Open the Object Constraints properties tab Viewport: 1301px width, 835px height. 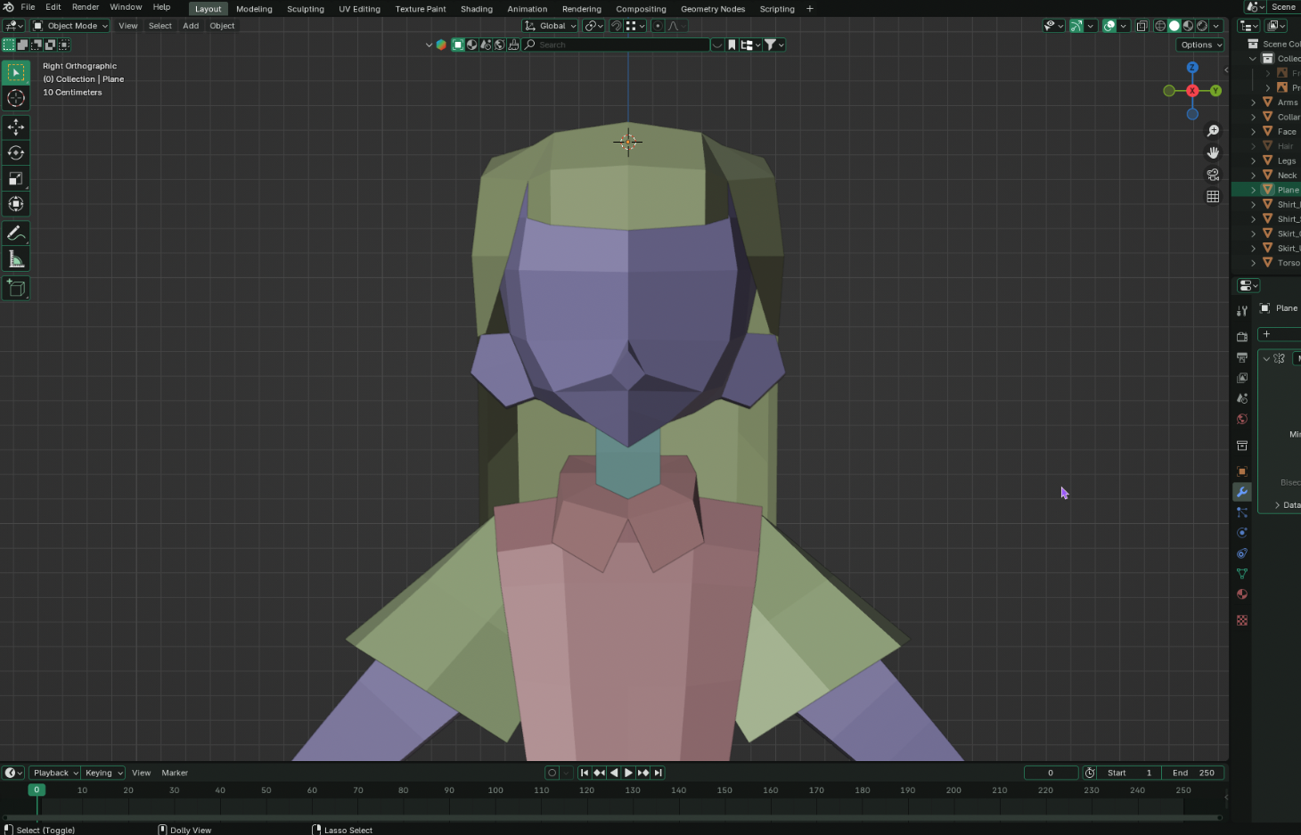[1242, 553]
